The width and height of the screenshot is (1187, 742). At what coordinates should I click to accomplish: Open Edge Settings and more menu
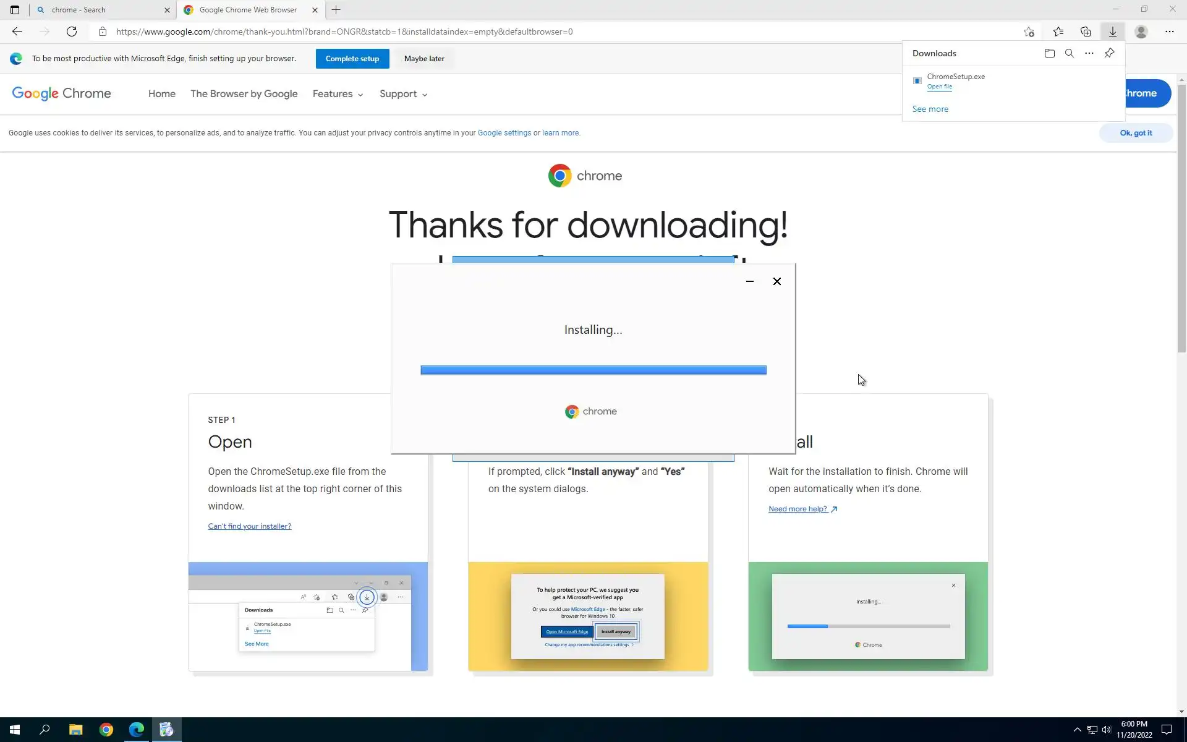click(x=1168, y=32)
